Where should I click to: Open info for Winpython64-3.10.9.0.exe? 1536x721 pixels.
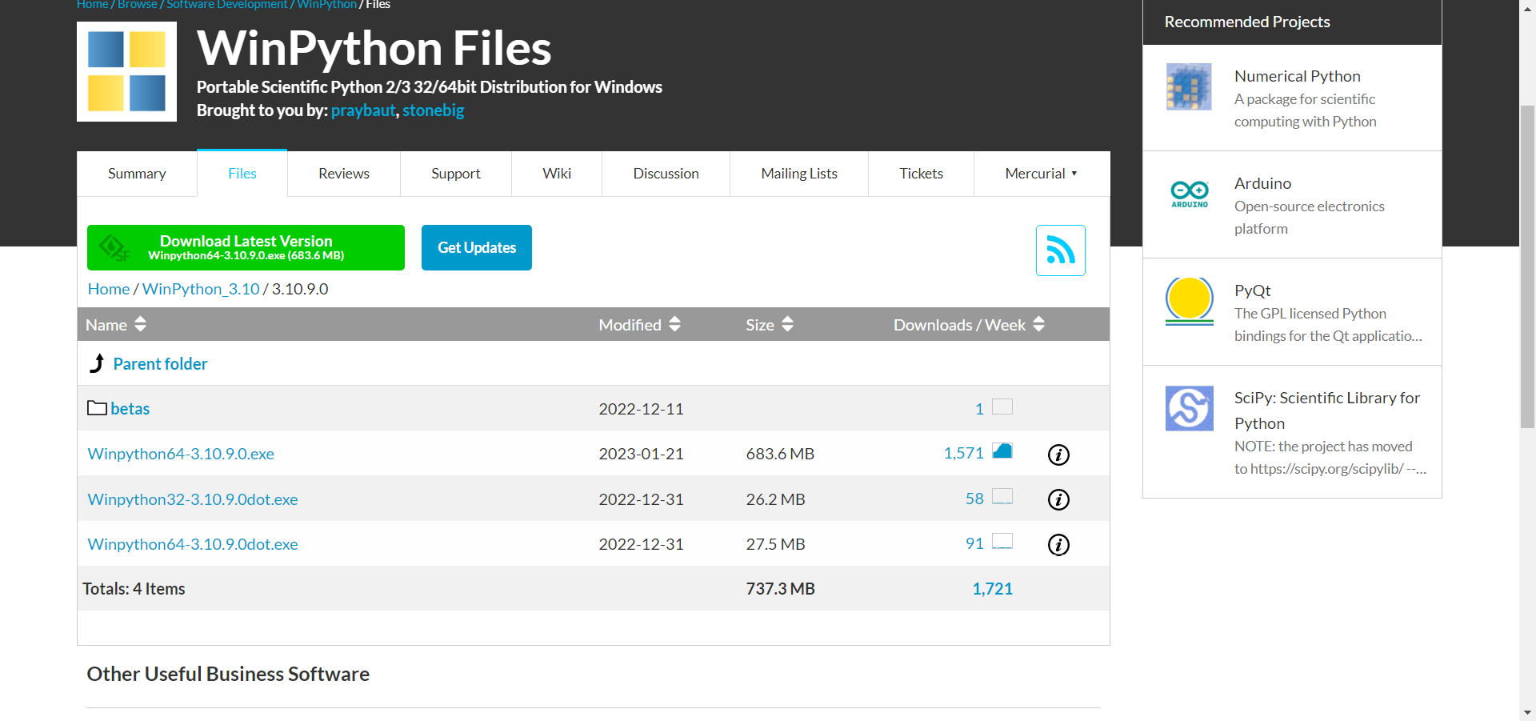pos(1058,455)
